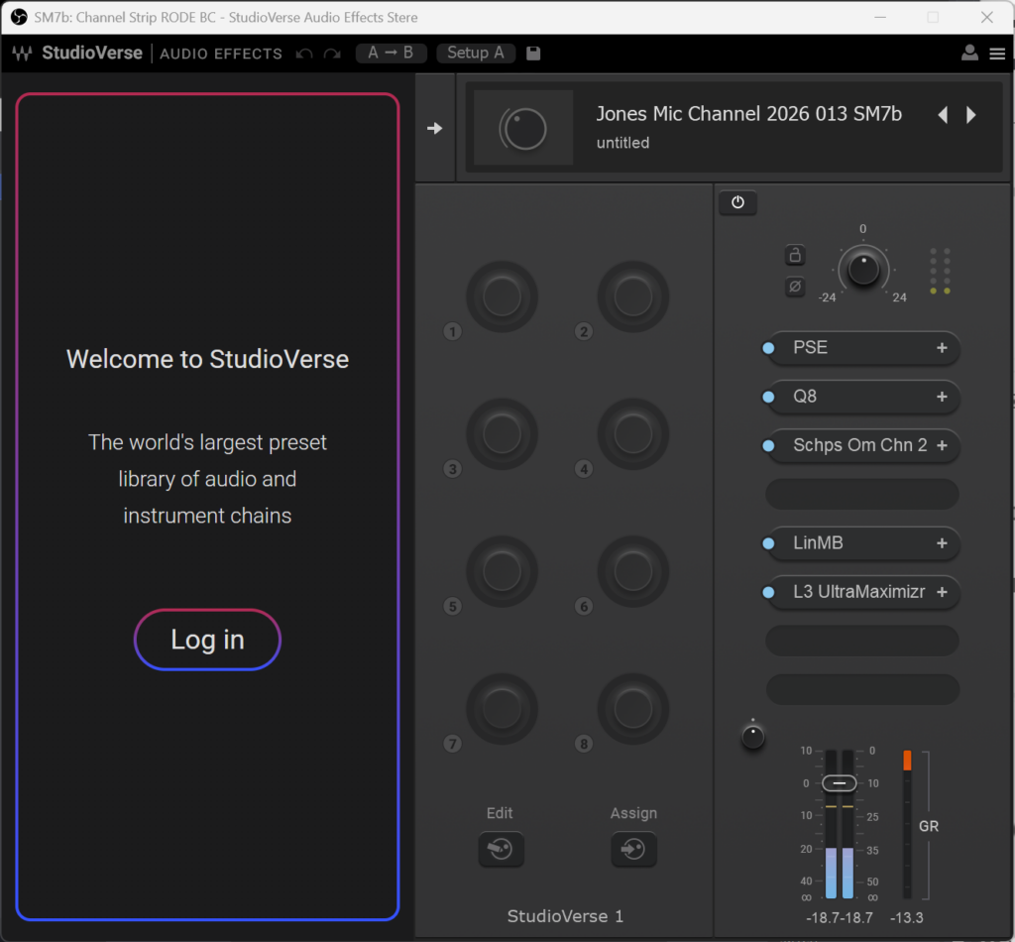
Task: Expand the plus on PSE slot
Action: (x=942, y=348)
